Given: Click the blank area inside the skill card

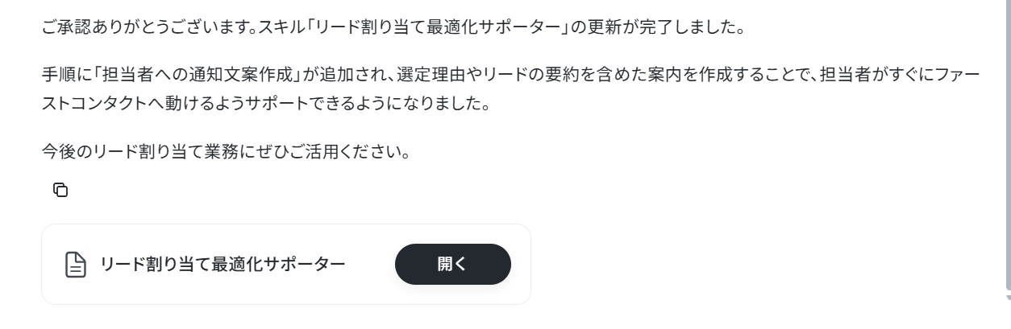Looking at the screenshot, I should tap(371, 265).
